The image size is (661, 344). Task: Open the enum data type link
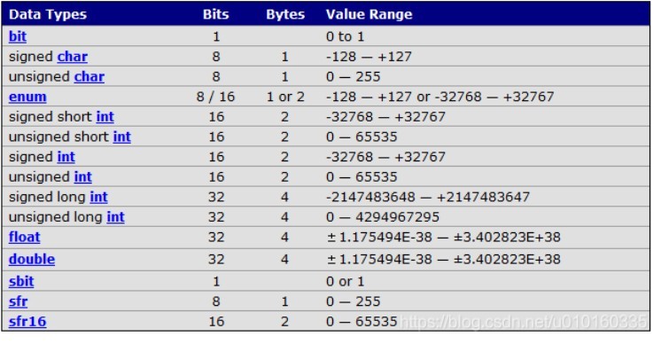point(27,97)
